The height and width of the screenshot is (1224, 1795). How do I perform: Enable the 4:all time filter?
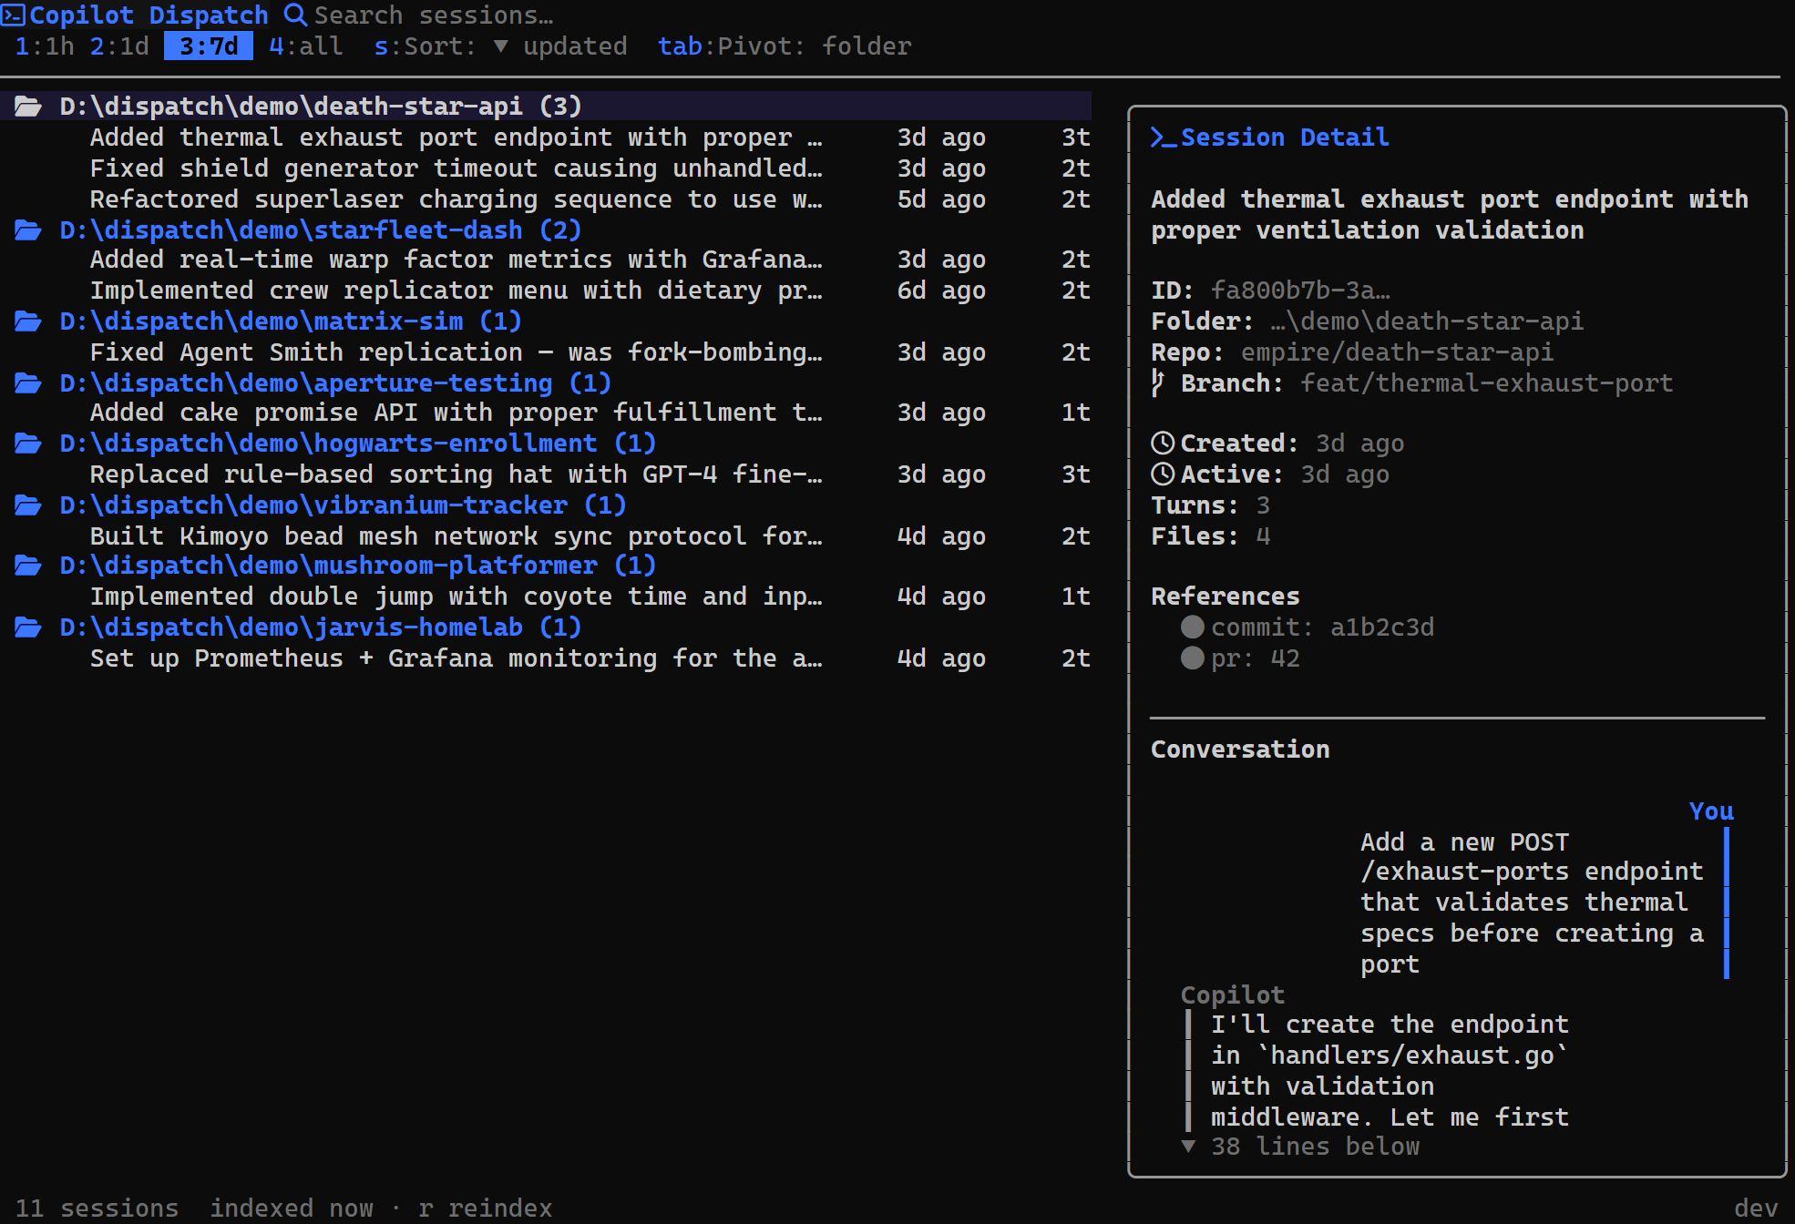(x=305, y=46)
